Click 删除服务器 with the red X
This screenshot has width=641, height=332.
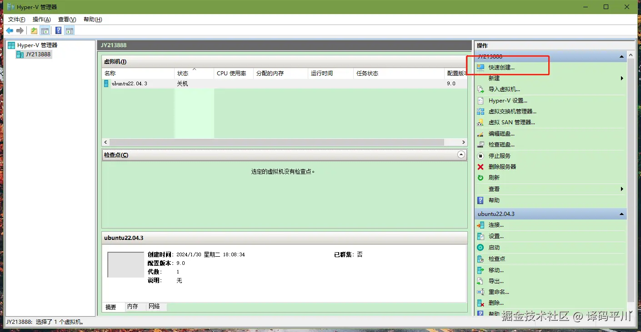coord(502,166)
